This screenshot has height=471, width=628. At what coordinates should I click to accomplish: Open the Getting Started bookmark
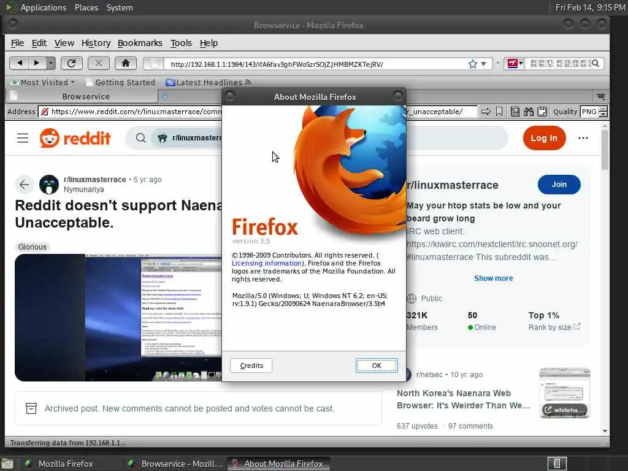(121, 83)
